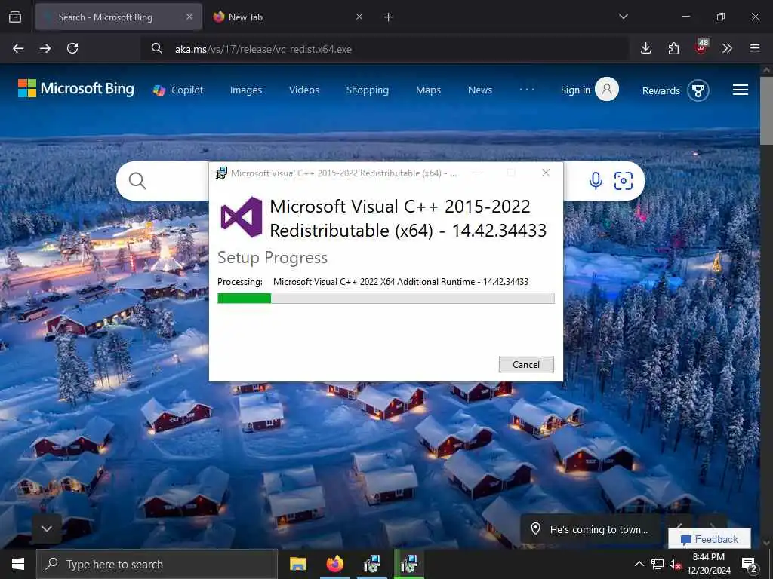Image resolution: width=773 pixels, height=579 pixels.
Task: Click the Type here to search box
Action: pyautogui.click(x=157, y=564)
